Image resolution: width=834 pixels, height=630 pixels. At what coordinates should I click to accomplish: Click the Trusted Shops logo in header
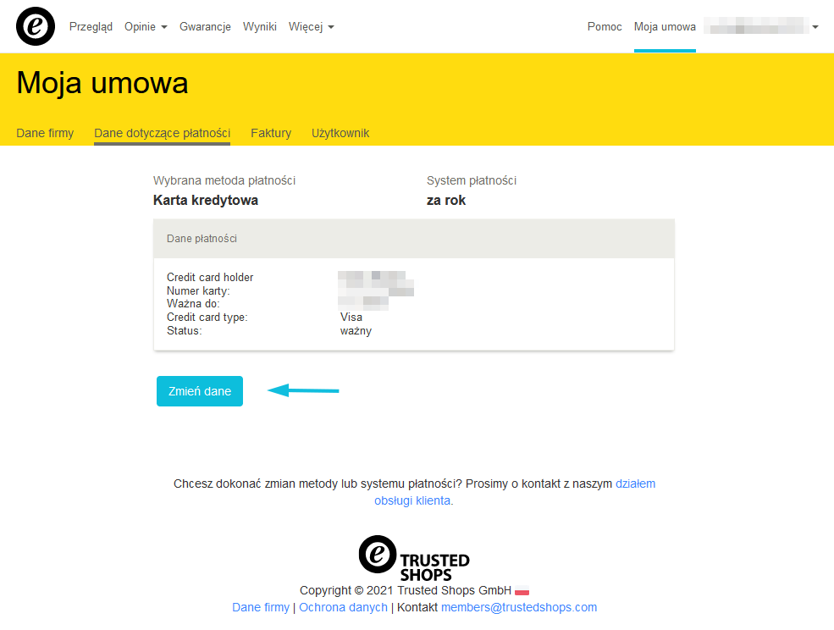click(35, 26)
